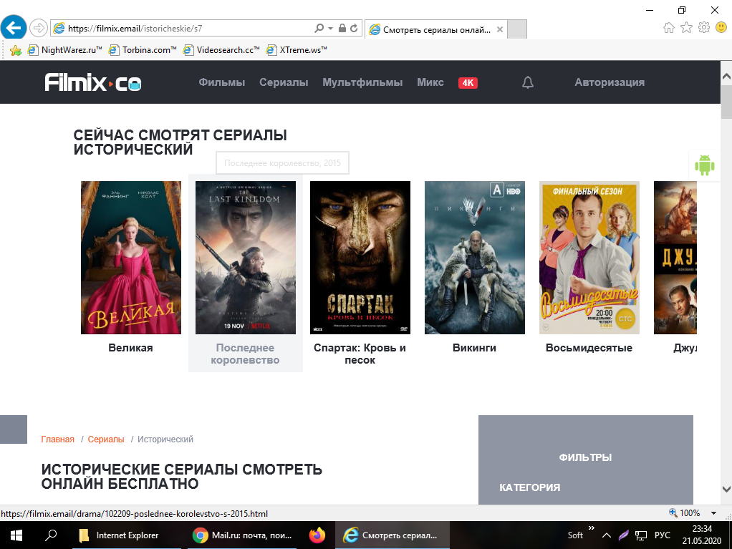Open the browser settings gear icon
732x549 pixels.
point(704,28)
